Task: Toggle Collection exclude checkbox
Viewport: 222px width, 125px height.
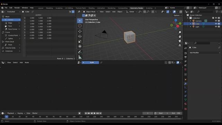Action: (213, 18)
